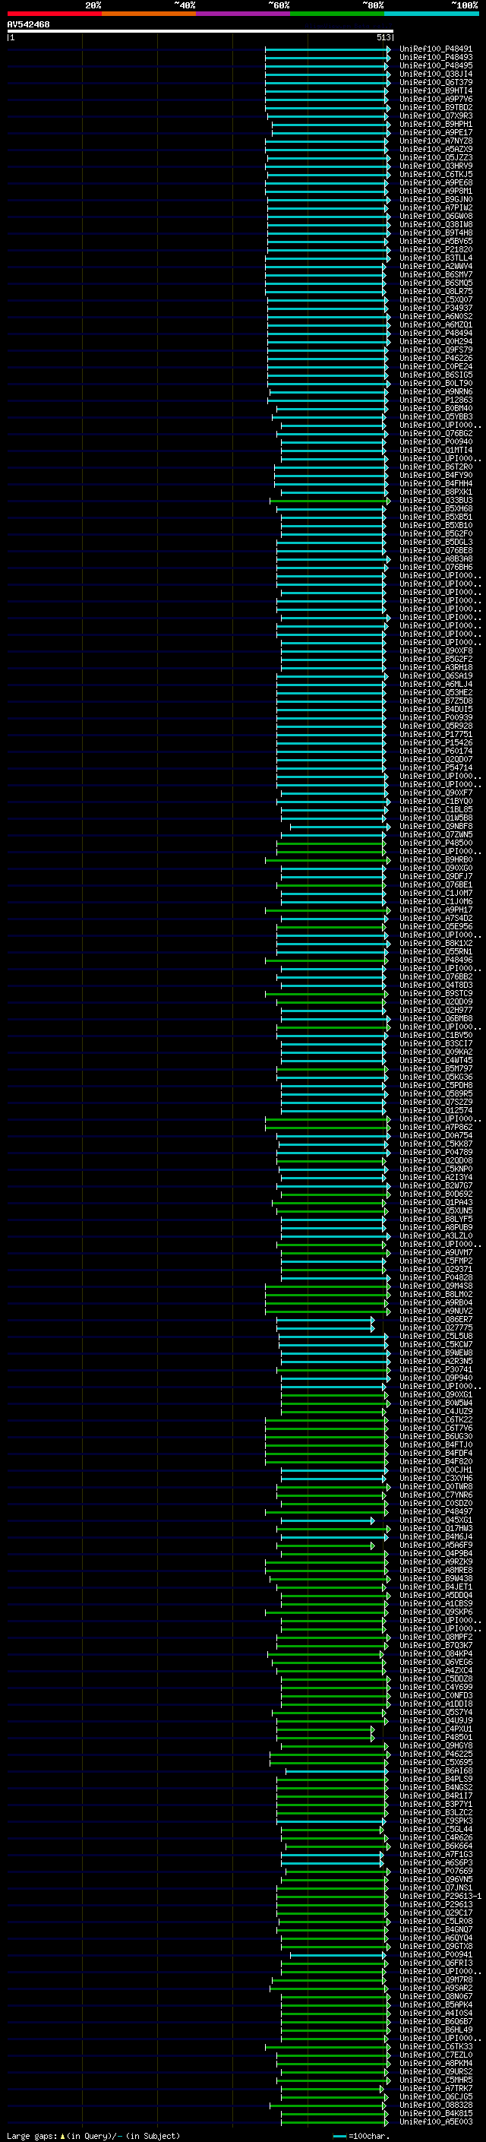The image size is (486, 2142).
Task: Select the UniRef100_B9HRB0 label
Action: click(x=436, y=860)
